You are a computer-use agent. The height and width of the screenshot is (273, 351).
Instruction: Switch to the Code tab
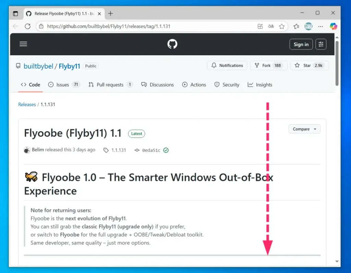tap(31, 85)
